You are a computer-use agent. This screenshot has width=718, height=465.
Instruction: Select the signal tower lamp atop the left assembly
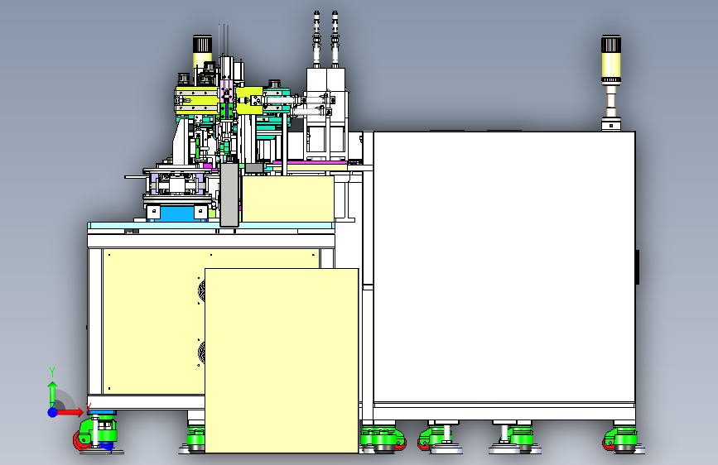202,50
